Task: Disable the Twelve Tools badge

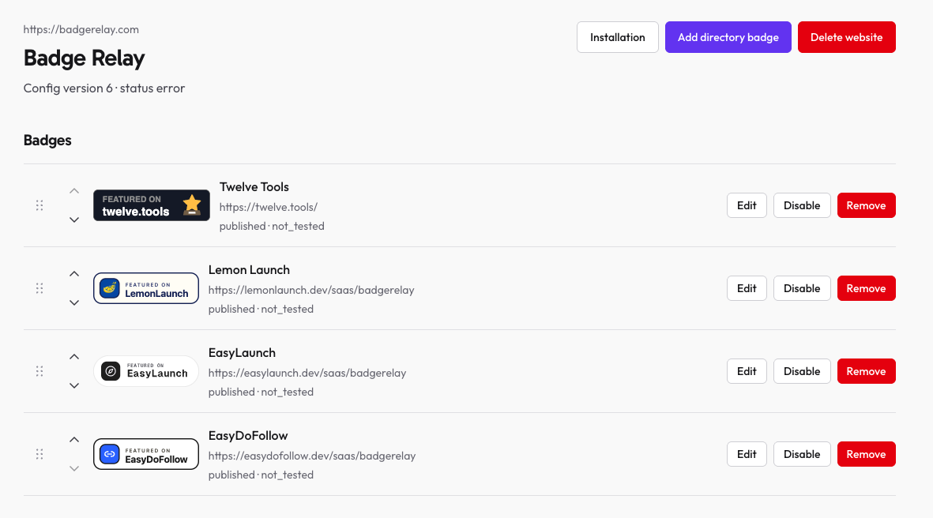Action: click(802, 205)
